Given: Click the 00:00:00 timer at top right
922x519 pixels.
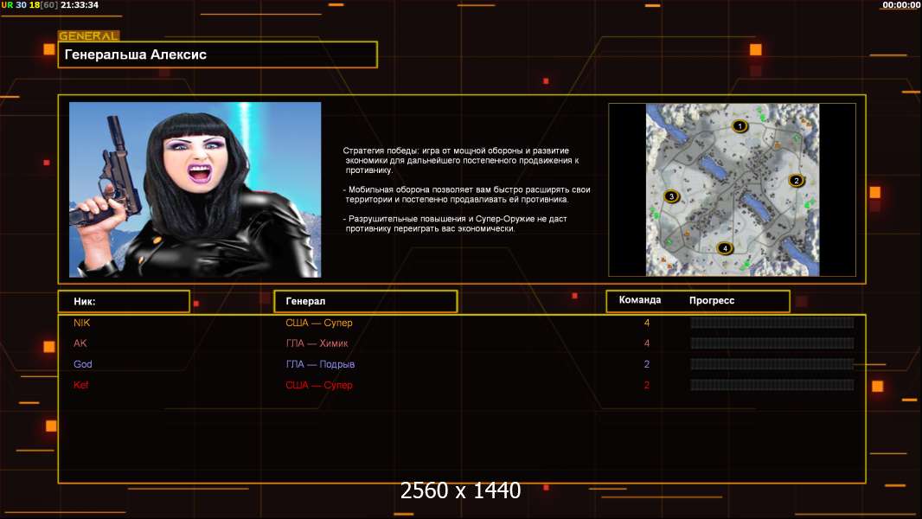Looking at the screenshot, I should [x=900, y=5].
